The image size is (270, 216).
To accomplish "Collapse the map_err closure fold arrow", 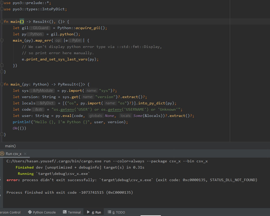I will click(2, 40).
